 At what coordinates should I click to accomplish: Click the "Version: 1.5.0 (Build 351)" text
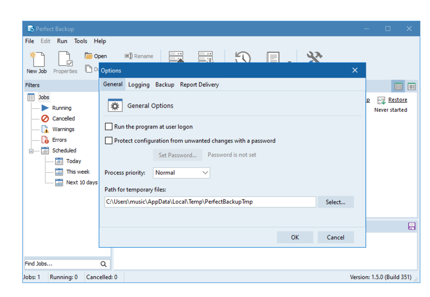tap(381, 277)
